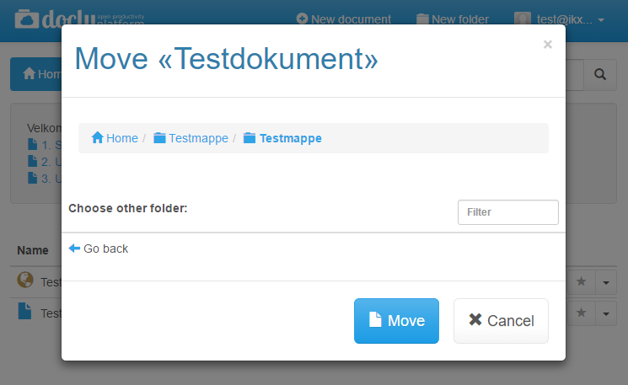
Task: Click the doclu cloud logo icon
Action: (x=27, y=19)
